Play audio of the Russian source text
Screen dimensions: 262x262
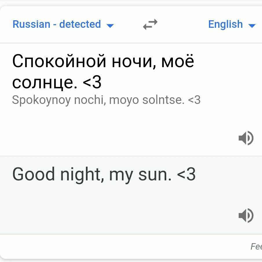(246, 138)
